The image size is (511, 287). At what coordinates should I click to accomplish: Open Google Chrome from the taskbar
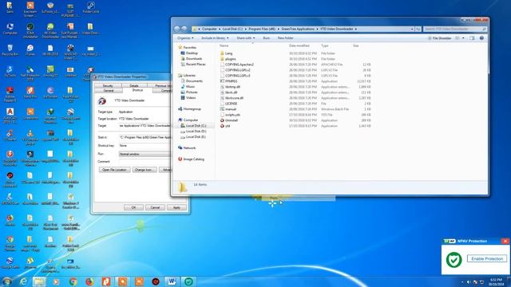(x=73, y=281)
